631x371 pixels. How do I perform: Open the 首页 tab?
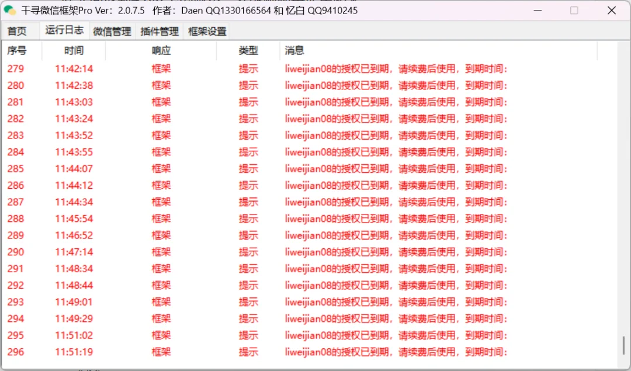[17, 32]
